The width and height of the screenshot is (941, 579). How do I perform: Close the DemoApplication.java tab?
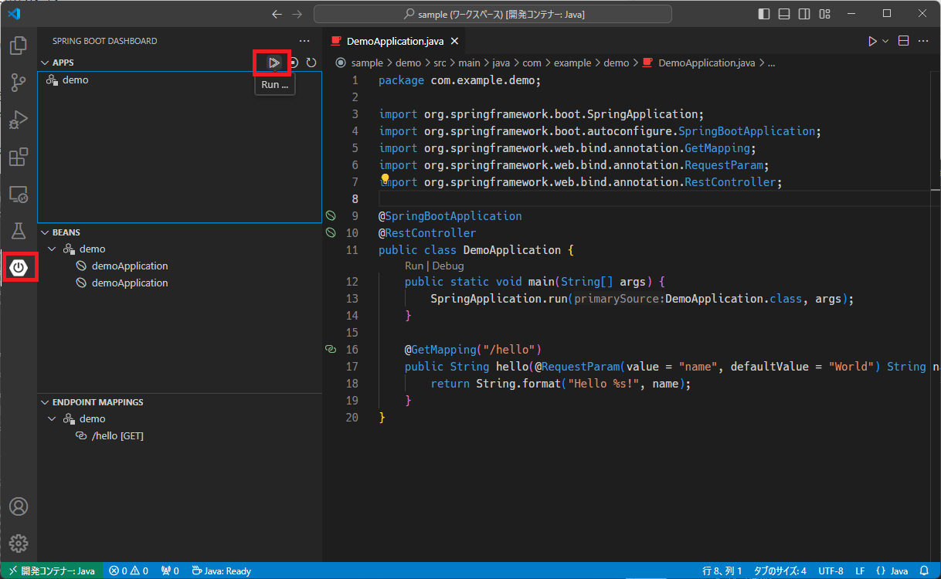coord(454,41)
